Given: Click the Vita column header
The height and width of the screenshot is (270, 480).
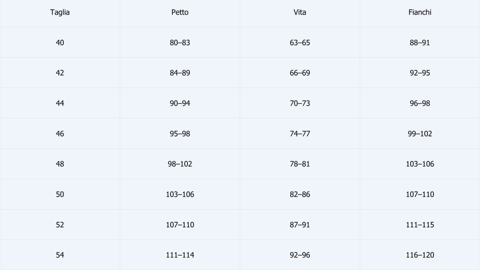Looking at the screenshot, I should click(300, 13).
